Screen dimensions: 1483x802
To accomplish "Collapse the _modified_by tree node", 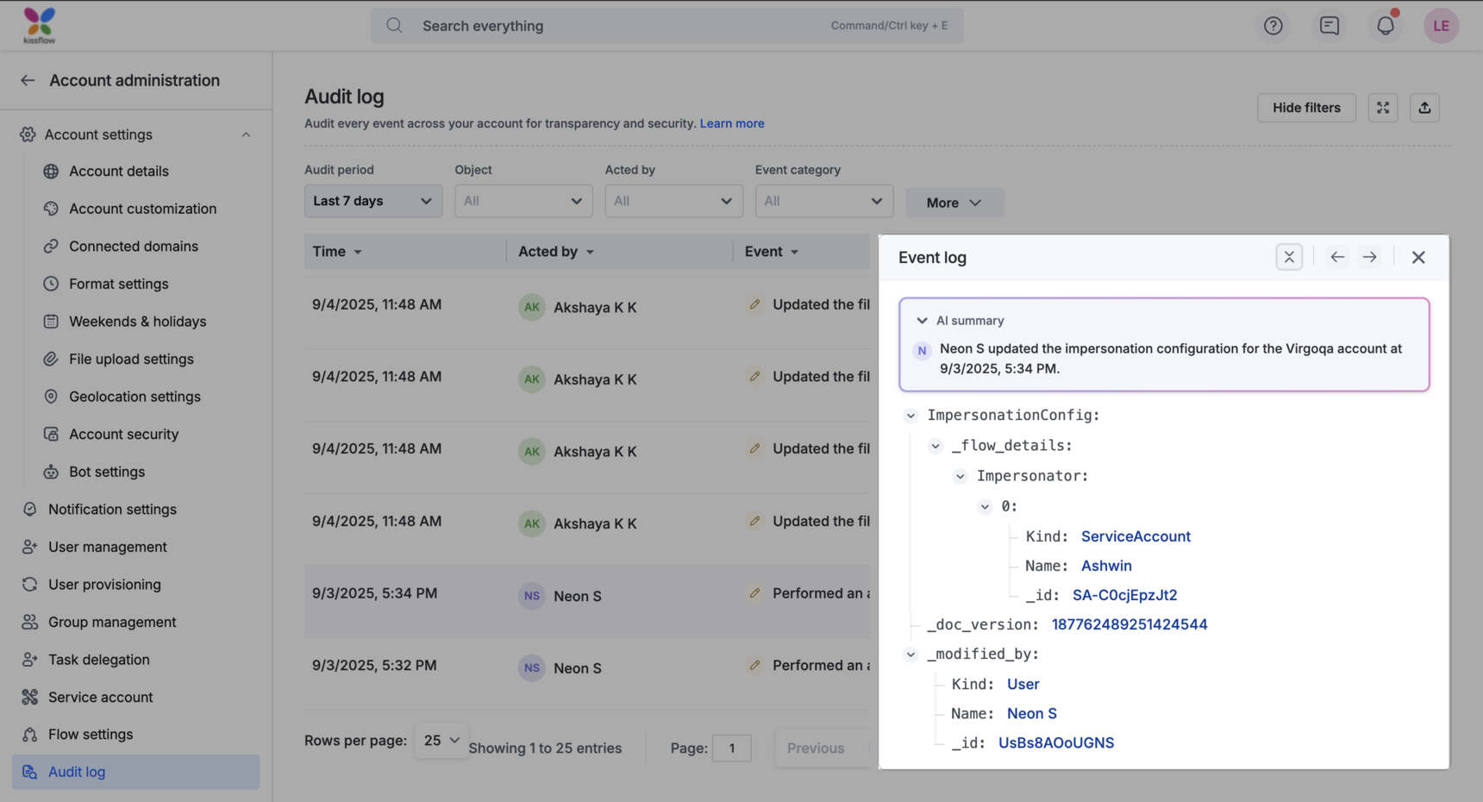I will click(910, 655).
